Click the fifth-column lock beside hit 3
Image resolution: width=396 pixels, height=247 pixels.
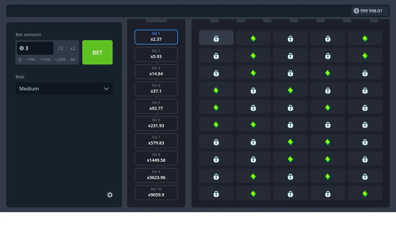click(365, 73)
